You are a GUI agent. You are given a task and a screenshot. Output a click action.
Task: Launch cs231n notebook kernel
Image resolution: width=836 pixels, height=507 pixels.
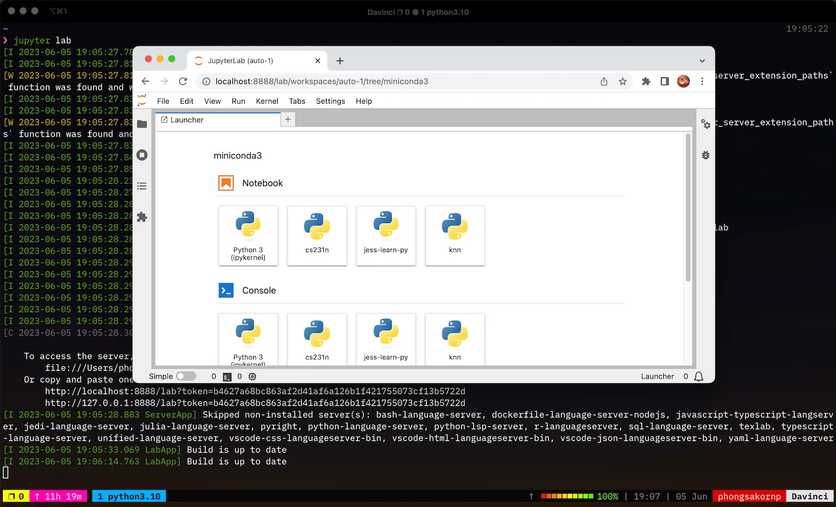317,235
